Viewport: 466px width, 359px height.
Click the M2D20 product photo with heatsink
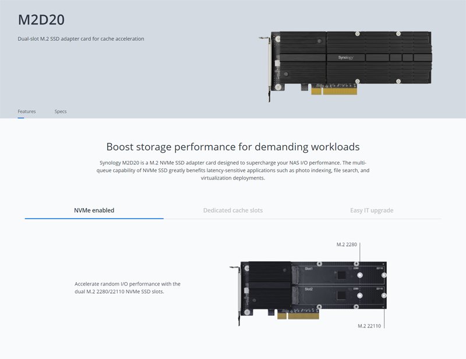tap(345, 66)
